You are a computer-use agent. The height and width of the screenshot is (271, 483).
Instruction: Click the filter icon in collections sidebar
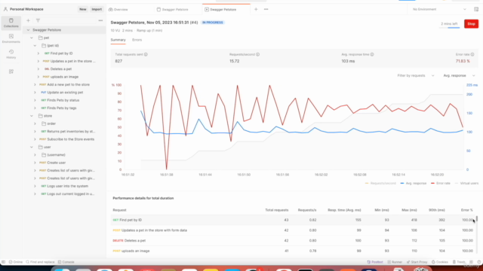click(x=38, y=20)
